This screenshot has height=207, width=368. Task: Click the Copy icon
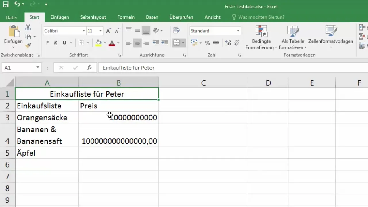coord(28,37)
